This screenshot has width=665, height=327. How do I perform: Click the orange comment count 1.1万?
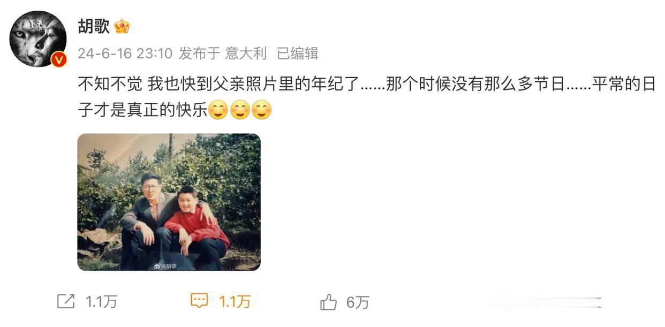click(x=235, y=302)
